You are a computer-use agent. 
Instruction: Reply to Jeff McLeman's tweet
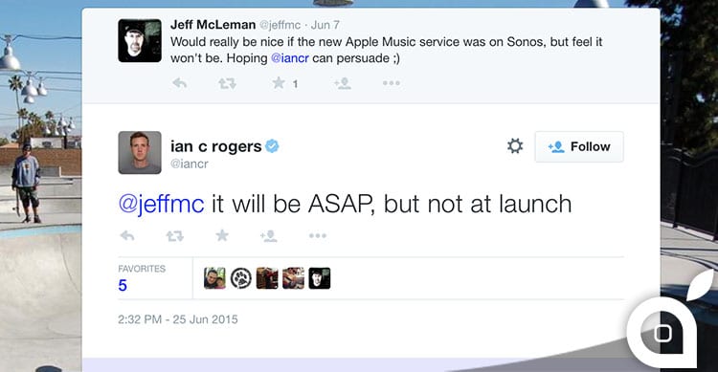coord(180,83)
